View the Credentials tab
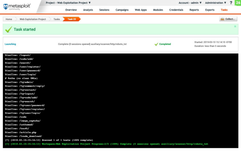241x152 pixels. click(x=176, y=10)
